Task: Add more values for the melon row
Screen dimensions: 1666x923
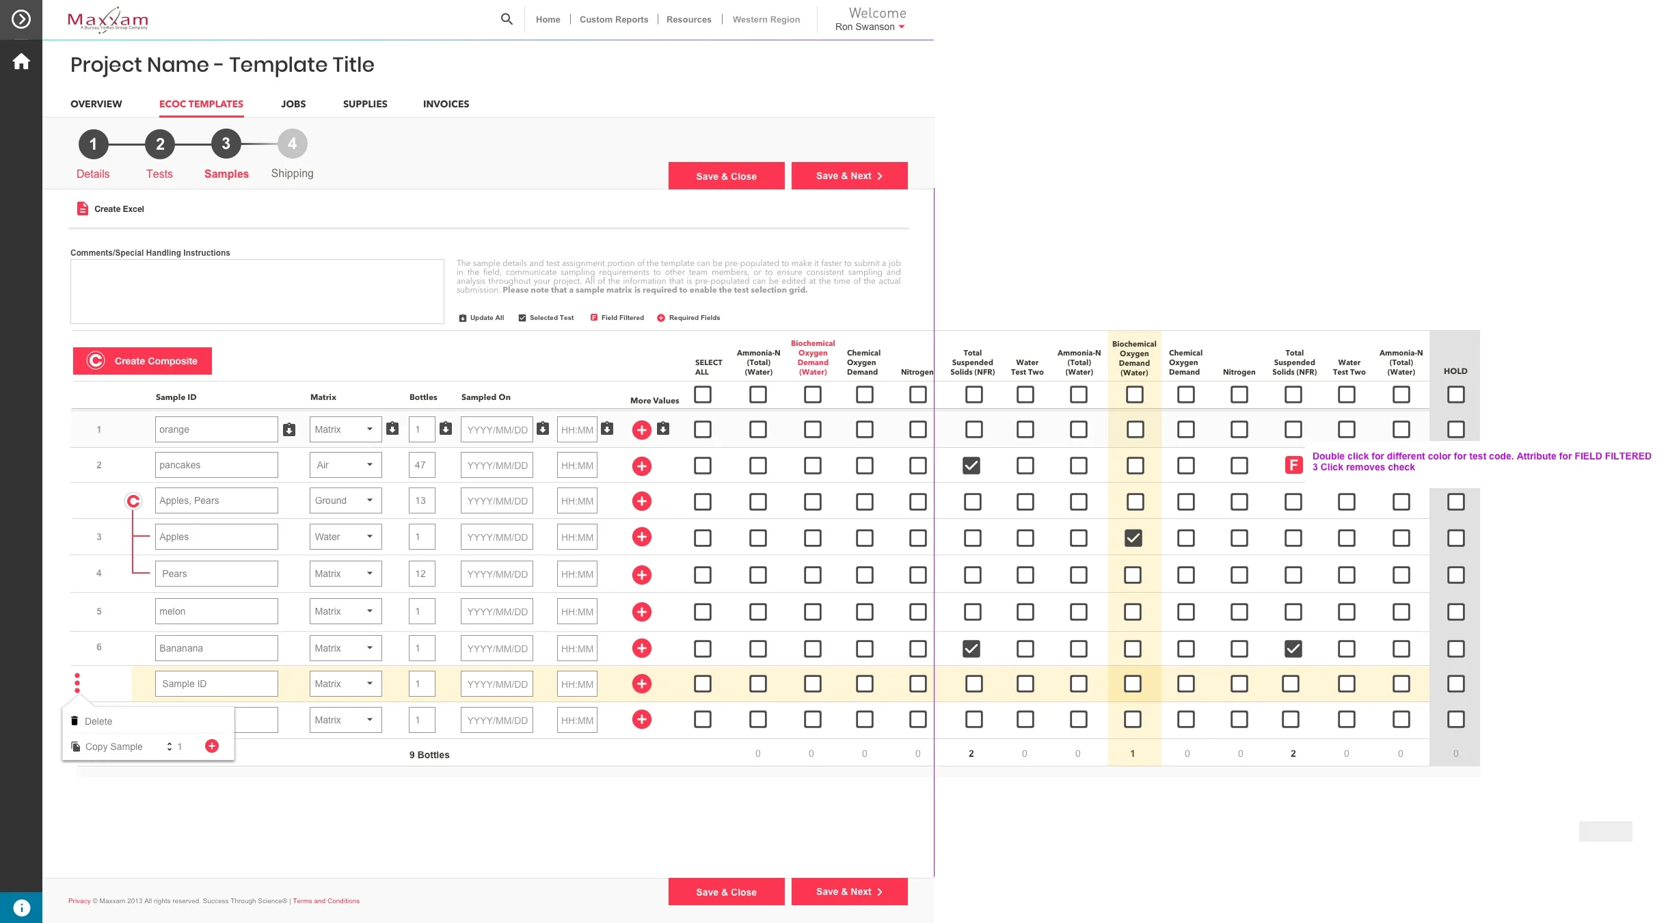Action: pos(641,612)
